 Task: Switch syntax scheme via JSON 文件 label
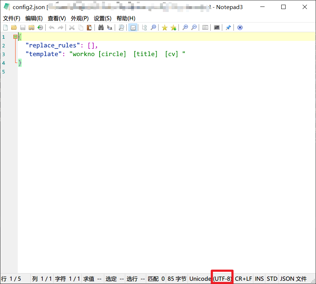tap(294, 279)
